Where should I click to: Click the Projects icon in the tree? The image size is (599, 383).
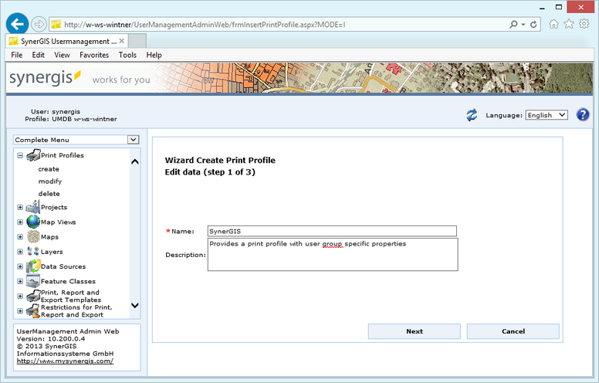click(33, 207)
